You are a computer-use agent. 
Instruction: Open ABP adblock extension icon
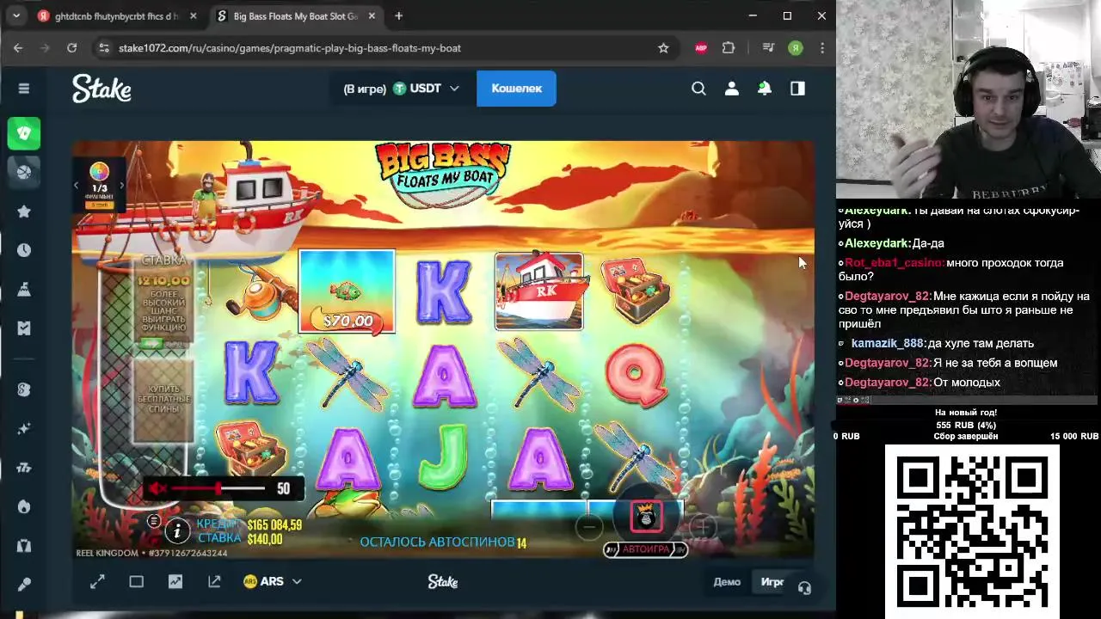701,48
